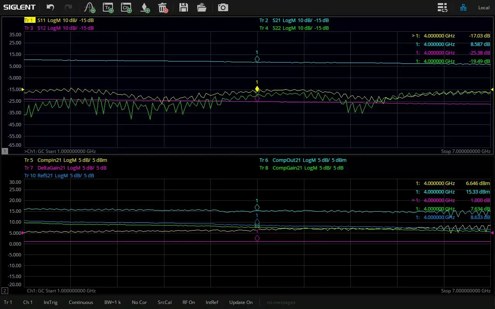Add a new marker via toolbar icon
The image size is (495, 309).
pos(145,7)
